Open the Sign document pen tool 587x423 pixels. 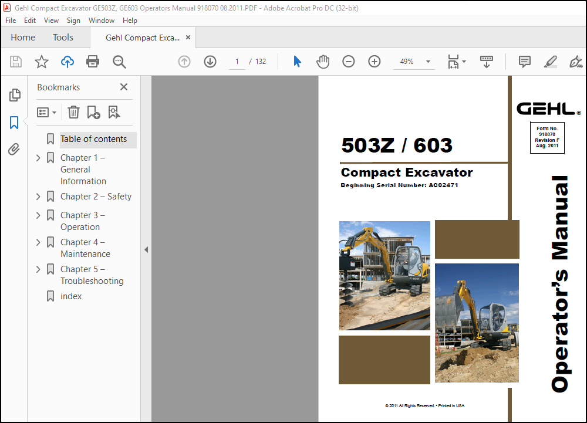(x=576, y=62)
